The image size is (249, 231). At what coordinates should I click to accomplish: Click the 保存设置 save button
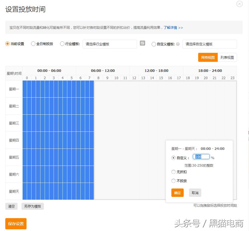[16, 224]
